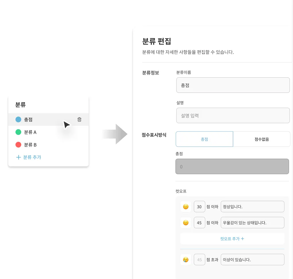Add a new cutoff with 컷오프 추가
The image size is (293, 279).
click(232, 239)
